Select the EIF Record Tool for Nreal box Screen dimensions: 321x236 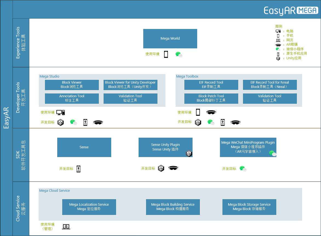point(270,85)
